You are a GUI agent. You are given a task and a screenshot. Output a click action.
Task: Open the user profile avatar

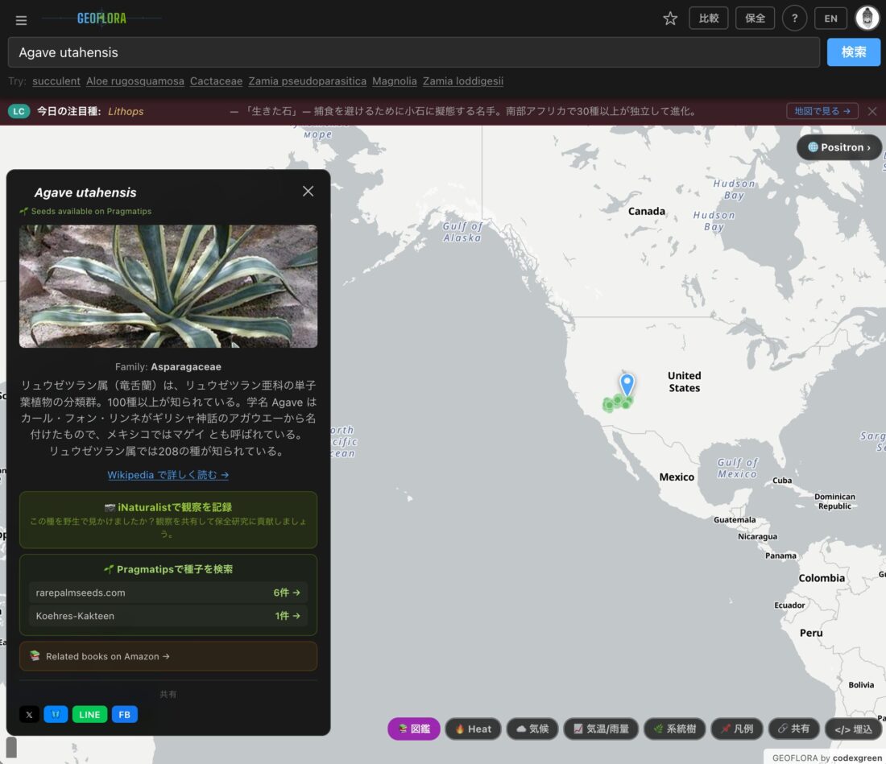(x=867, y=19)
